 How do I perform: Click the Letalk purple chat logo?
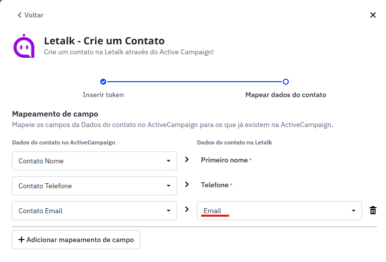coord(24,46)
